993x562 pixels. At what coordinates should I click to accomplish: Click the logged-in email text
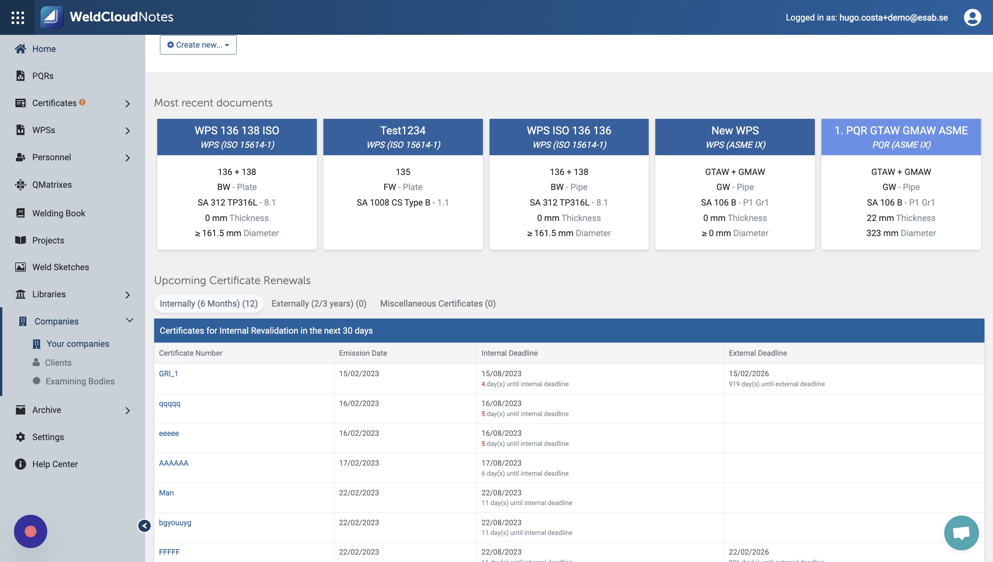[893, 17]
